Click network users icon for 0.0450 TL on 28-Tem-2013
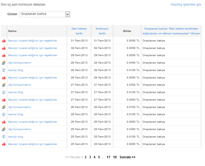205x166 pixels. tap(4, 63)
